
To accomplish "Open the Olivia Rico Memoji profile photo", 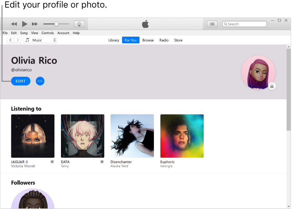I will click(258, 72).
